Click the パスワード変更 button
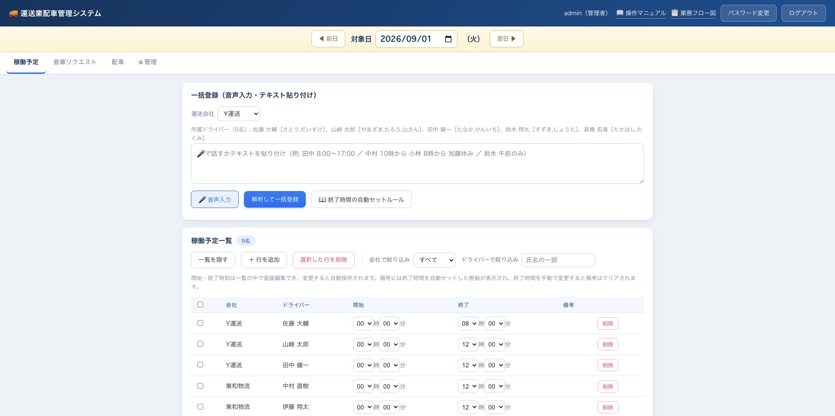Viewport: 835px width, 416px height. pyautogui.click(x=748, y=13)
